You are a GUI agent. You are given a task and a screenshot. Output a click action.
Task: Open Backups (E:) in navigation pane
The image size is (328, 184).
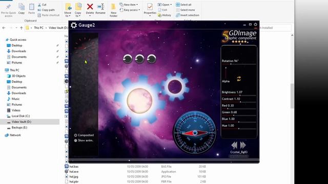point(17,127)
